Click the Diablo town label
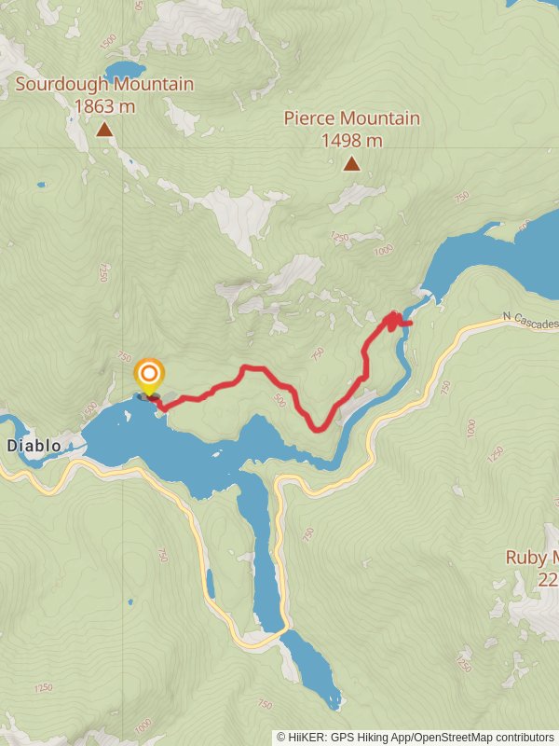This screenshot has width=559, height=746. click(x=34, y=446)
